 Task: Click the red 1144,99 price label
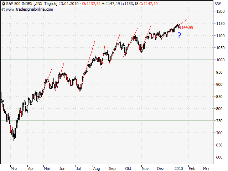coord(186,27)
